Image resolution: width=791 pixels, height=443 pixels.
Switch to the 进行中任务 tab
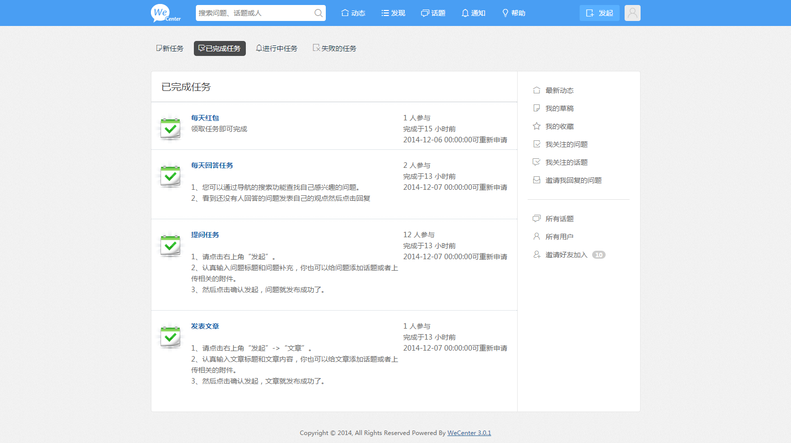coord(277,48)
